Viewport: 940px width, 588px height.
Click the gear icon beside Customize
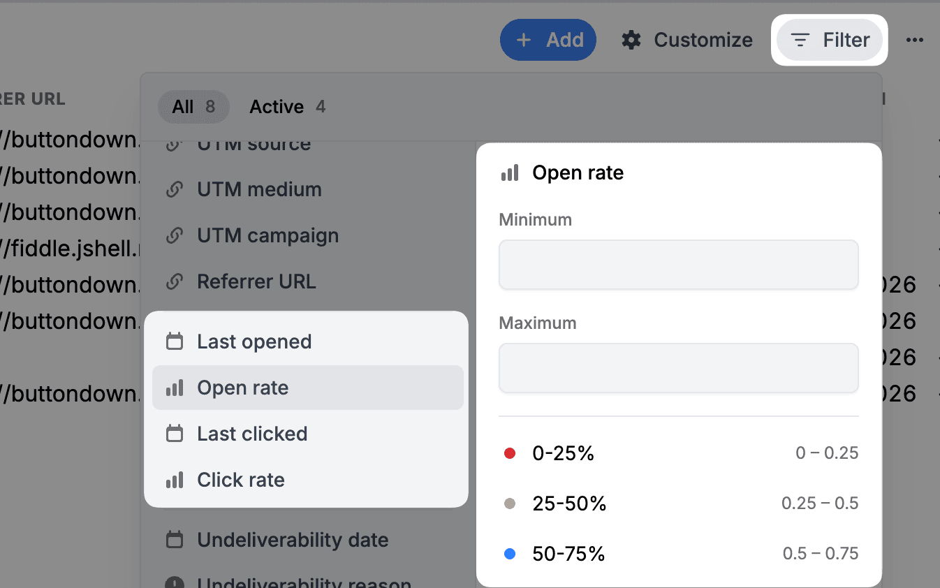[x=631, y=40]
